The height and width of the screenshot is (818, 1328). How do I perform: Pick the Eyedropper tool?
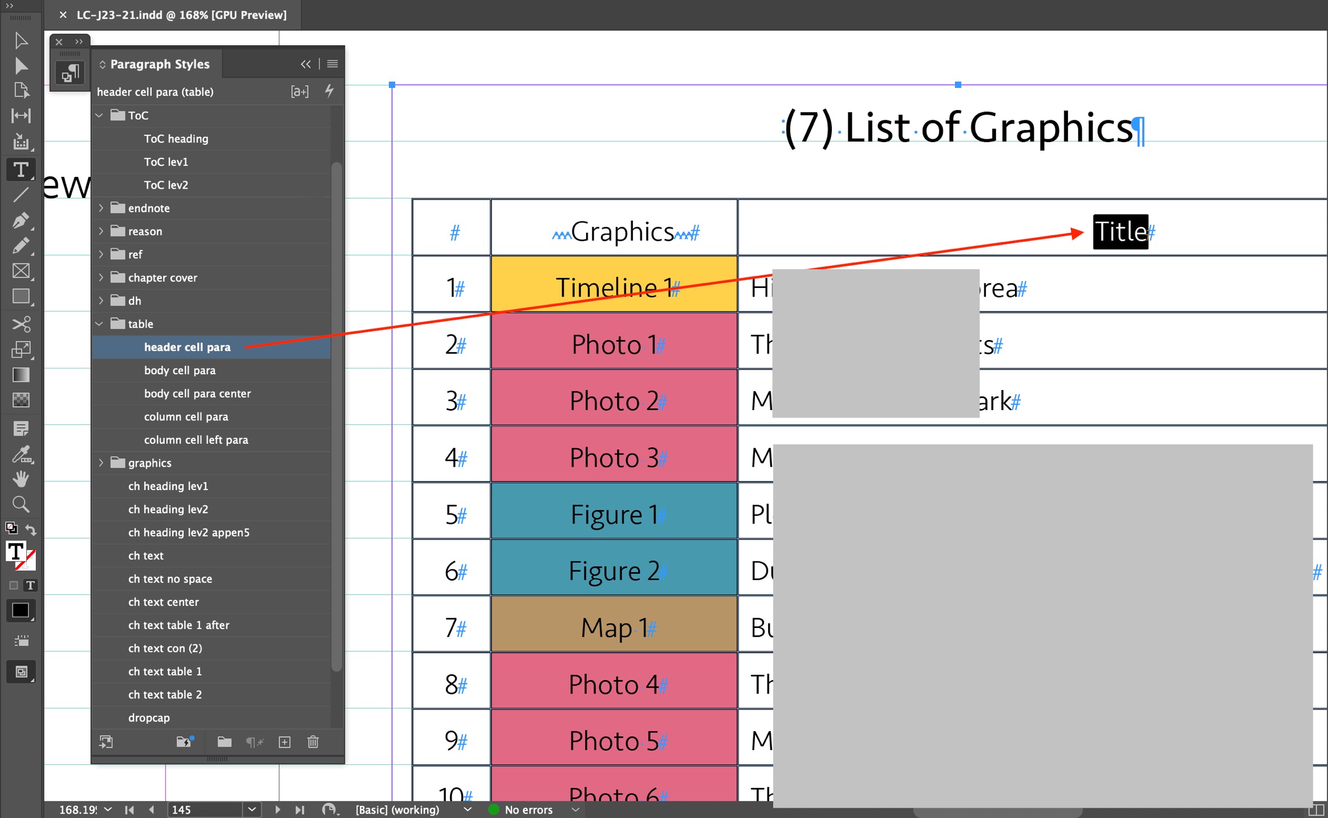[21, 455]
